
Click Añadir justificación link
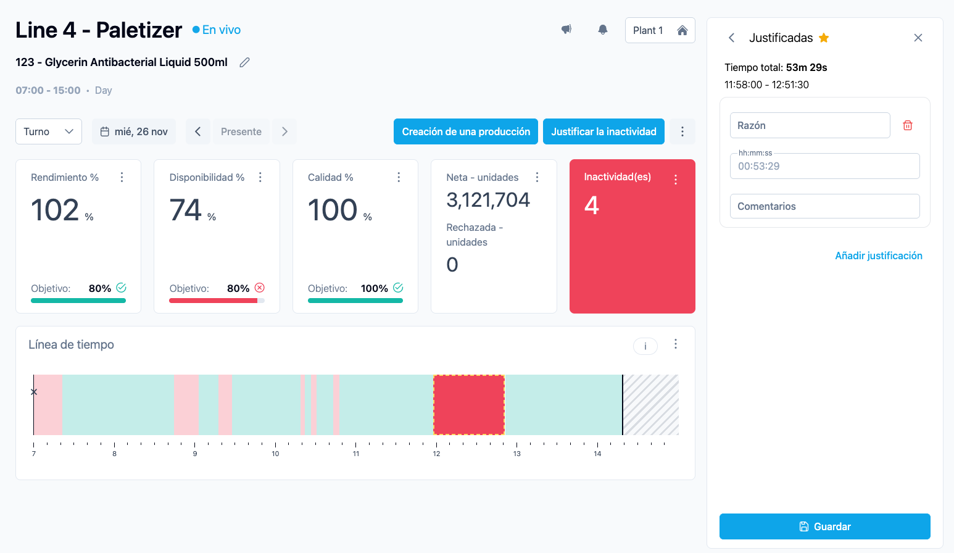(x=879, y=256)
